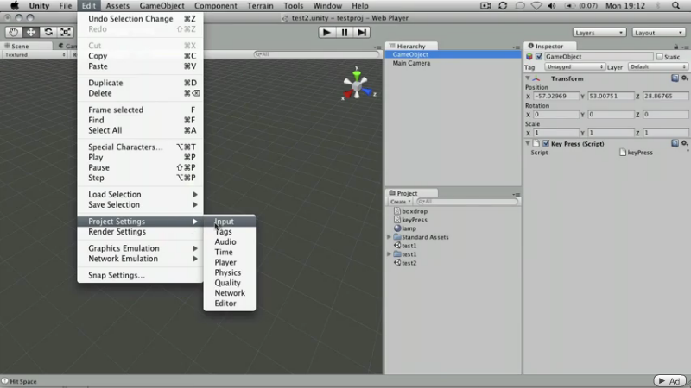Choose Input from Project Settings submenu
This screenshot has width=691, height=388.
pos(229,222)
